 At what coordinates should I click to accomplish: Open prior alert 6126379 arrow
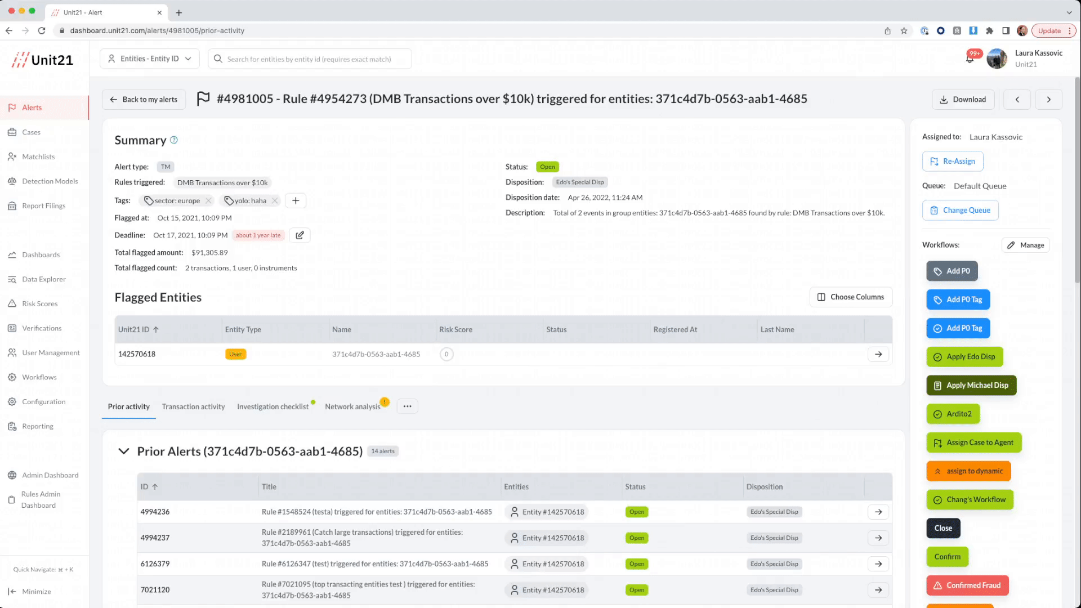coord(878,564)
